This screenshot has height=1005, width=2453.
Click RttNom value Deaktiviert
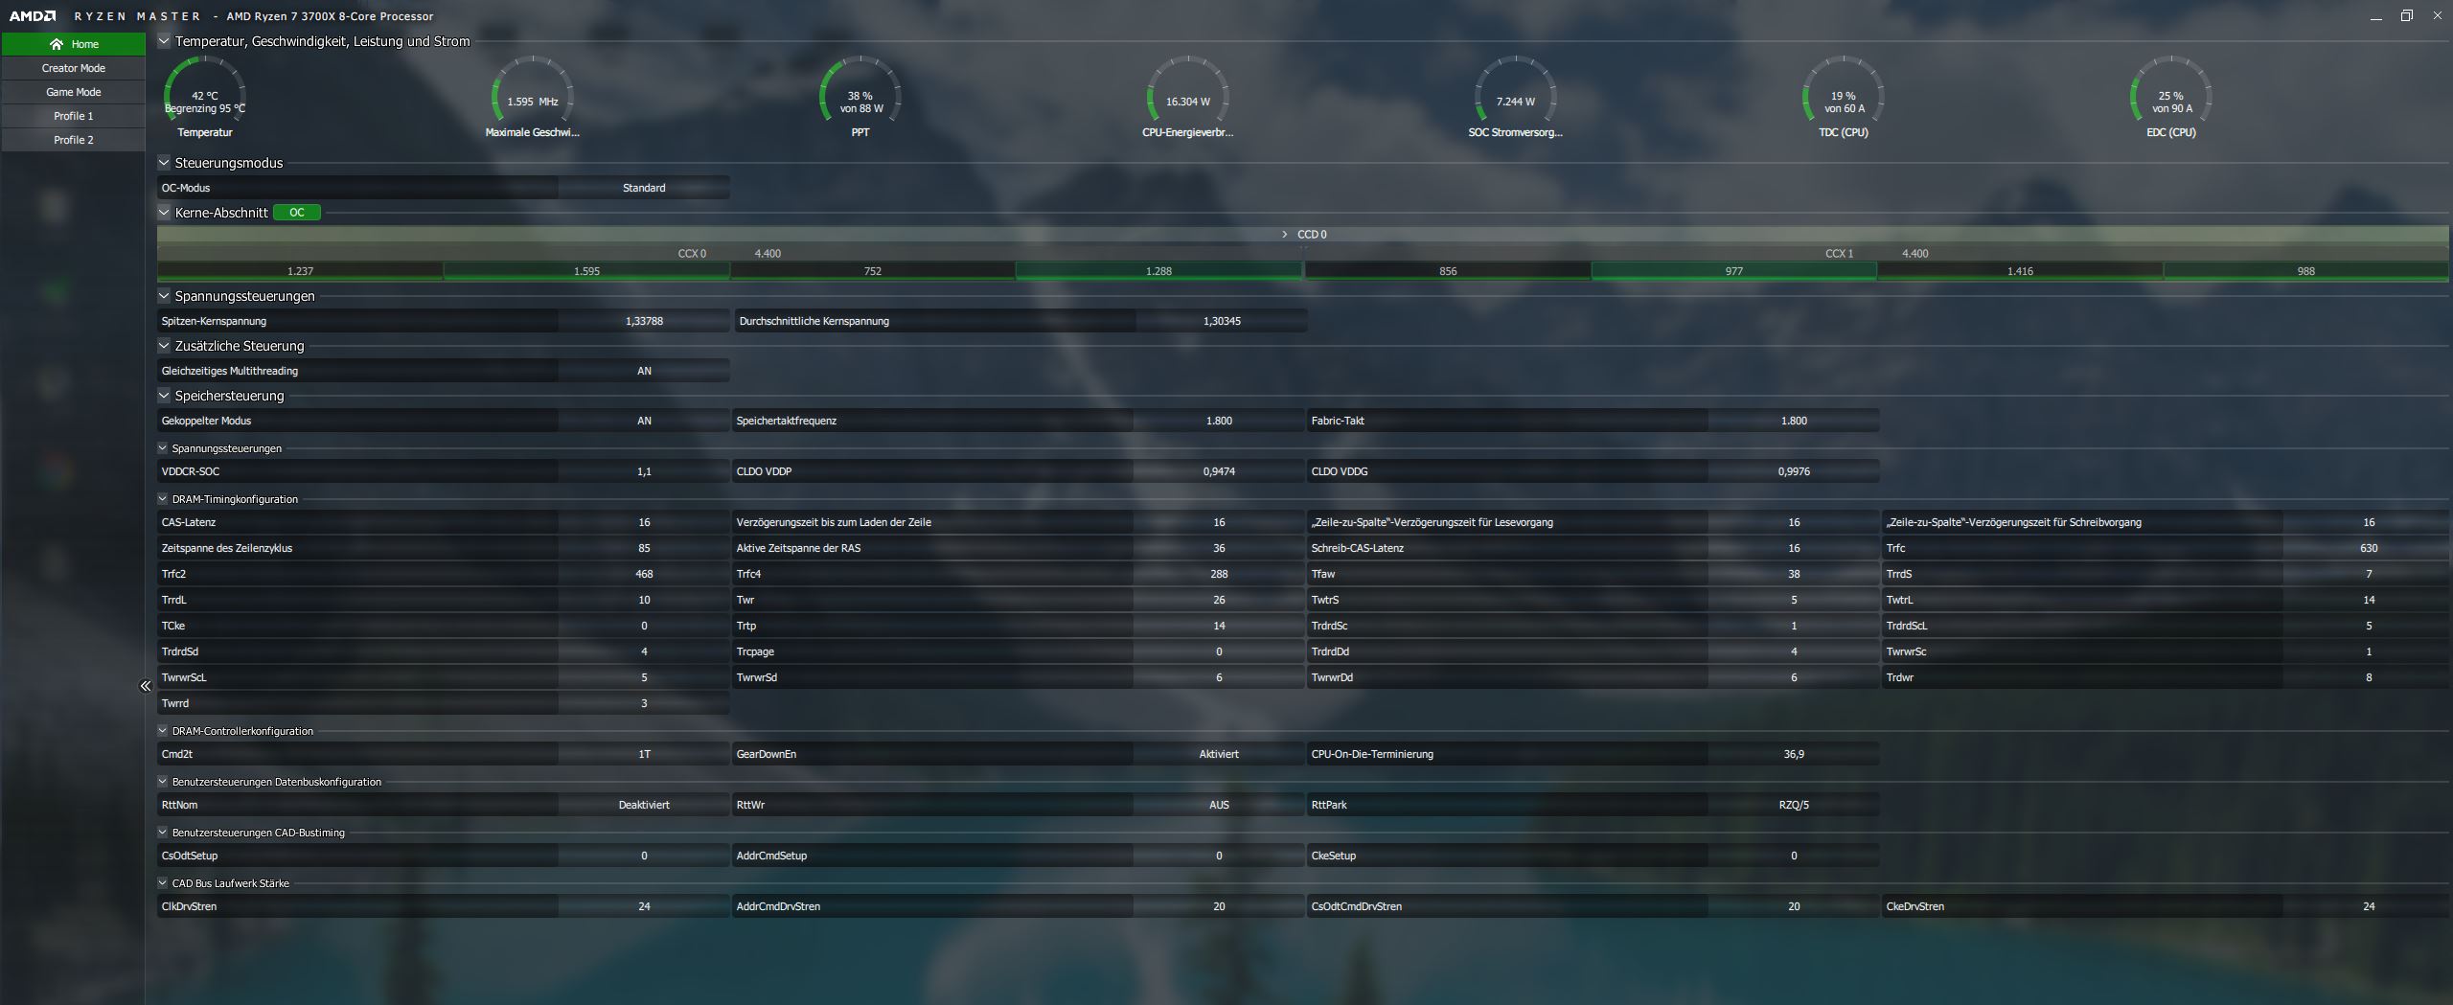pyautogui.click(x=644, y=805)
